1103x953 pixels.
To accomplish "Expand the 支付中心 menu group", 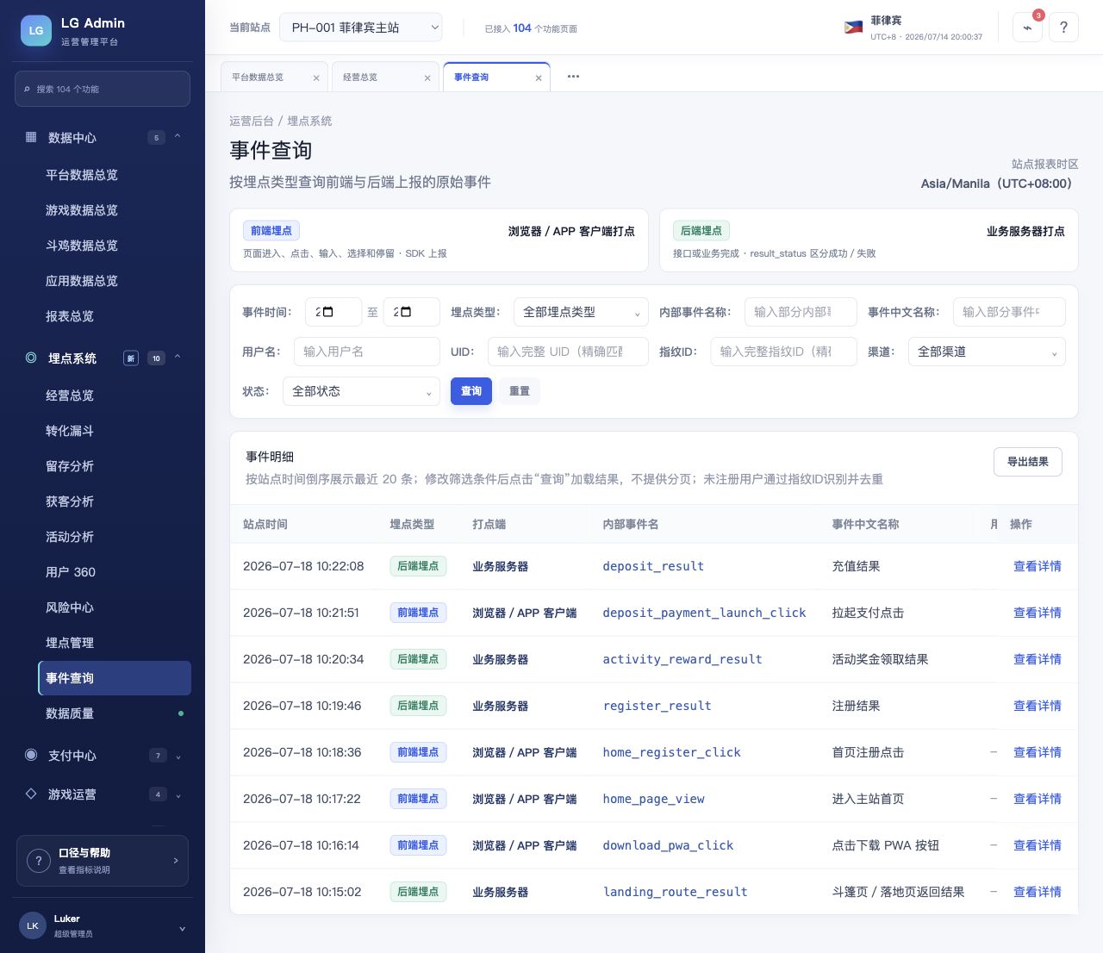I will [178, 757].
